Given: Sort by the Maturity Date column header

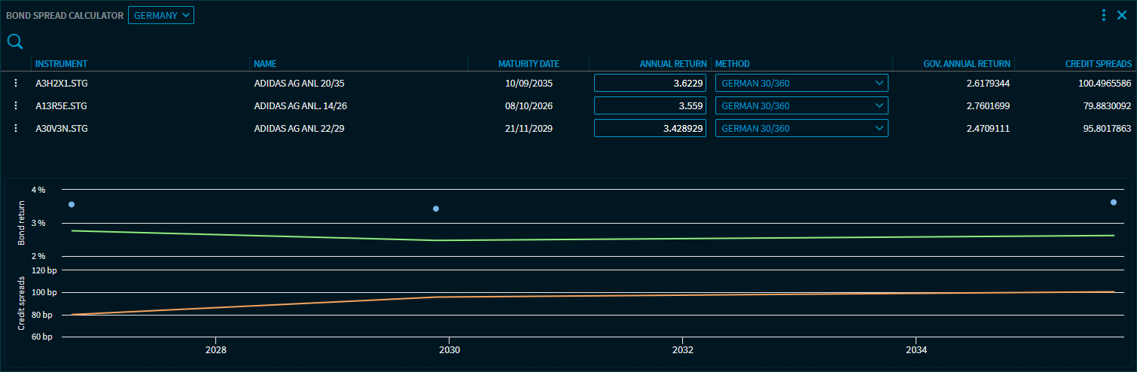Looking at the screenshot, I should (x=529, y=64).
